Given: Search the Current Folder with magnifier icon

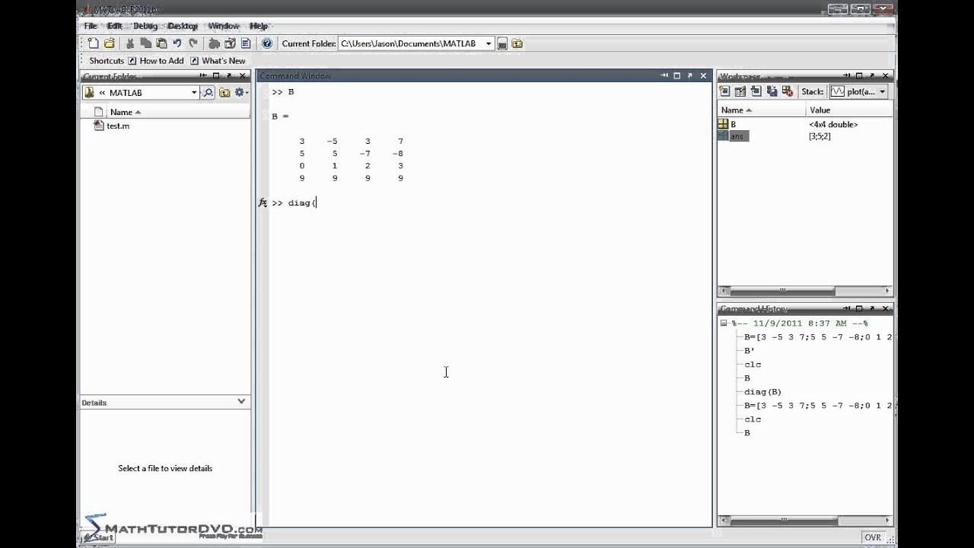Looking at the screenshot, I should coord(208,93).
